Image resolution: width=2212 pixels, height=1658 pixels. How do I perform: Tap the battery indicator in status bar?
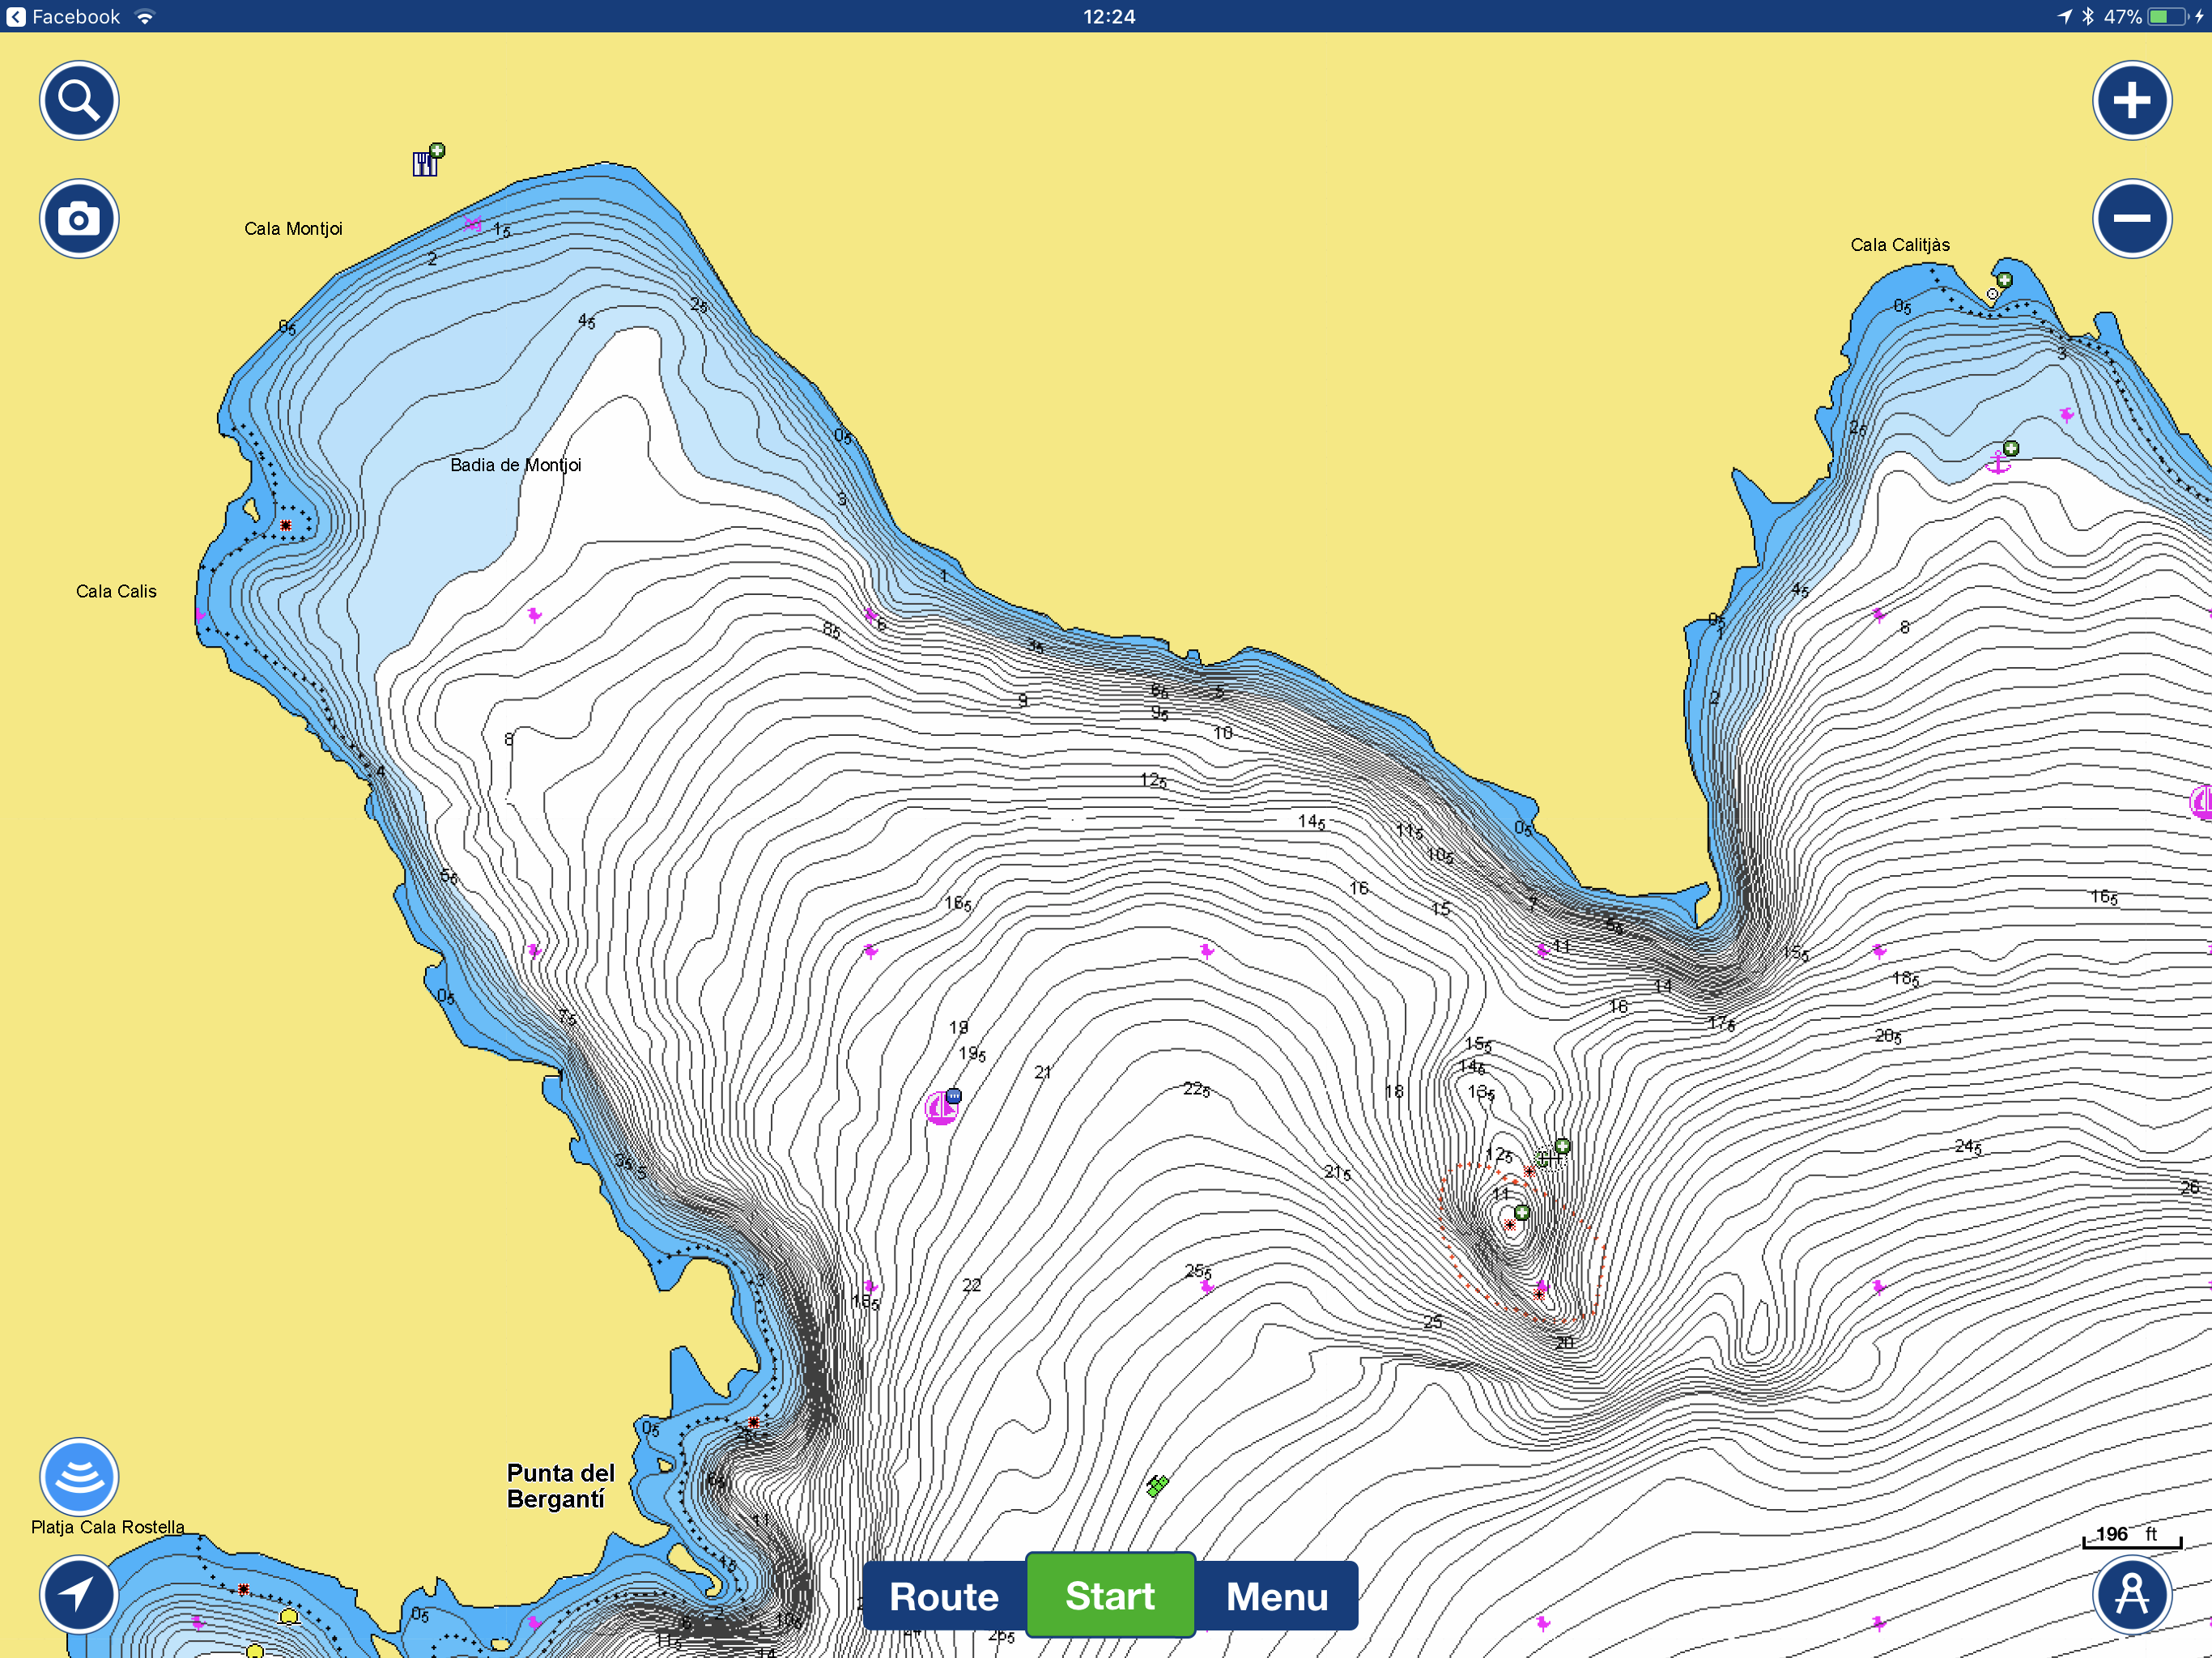2168,16
